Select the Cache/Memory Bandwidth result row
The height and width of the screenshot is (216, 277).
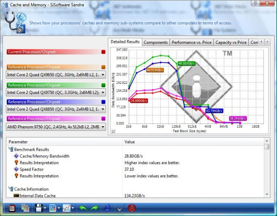click(x=44, y=156)
